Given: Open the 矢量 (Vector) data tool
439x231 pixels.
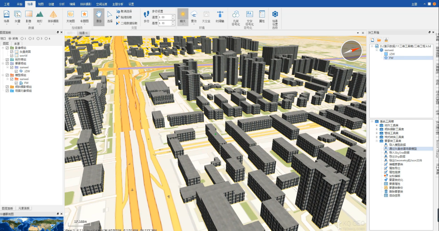Looking at the screenshot, I should (x=17, y=17).
